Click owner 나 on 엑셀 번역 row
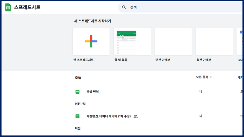This screenshot has height=137, width=244. pos(201,92)
